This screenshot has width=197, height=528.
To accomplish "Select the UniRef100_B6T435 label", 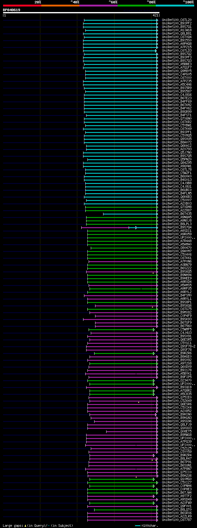I will click(x=177, y=214).
